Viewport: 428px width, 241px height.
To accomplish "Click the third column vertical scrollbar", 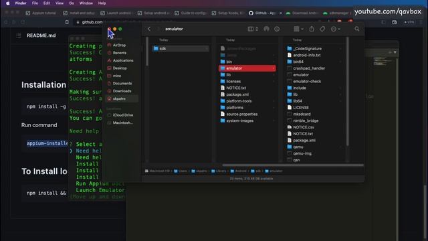I will point(348,92).
